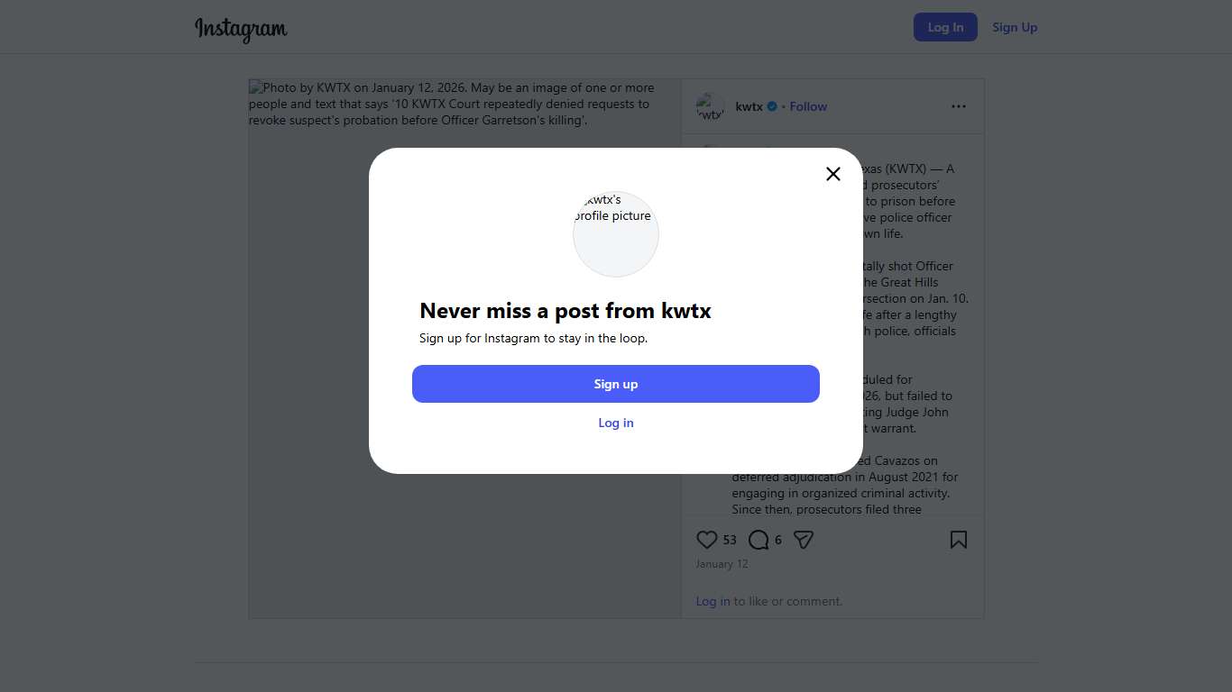Viewport: 1232px width, 692px height.
Task: Click the January 12 post date
Action: 722,564
